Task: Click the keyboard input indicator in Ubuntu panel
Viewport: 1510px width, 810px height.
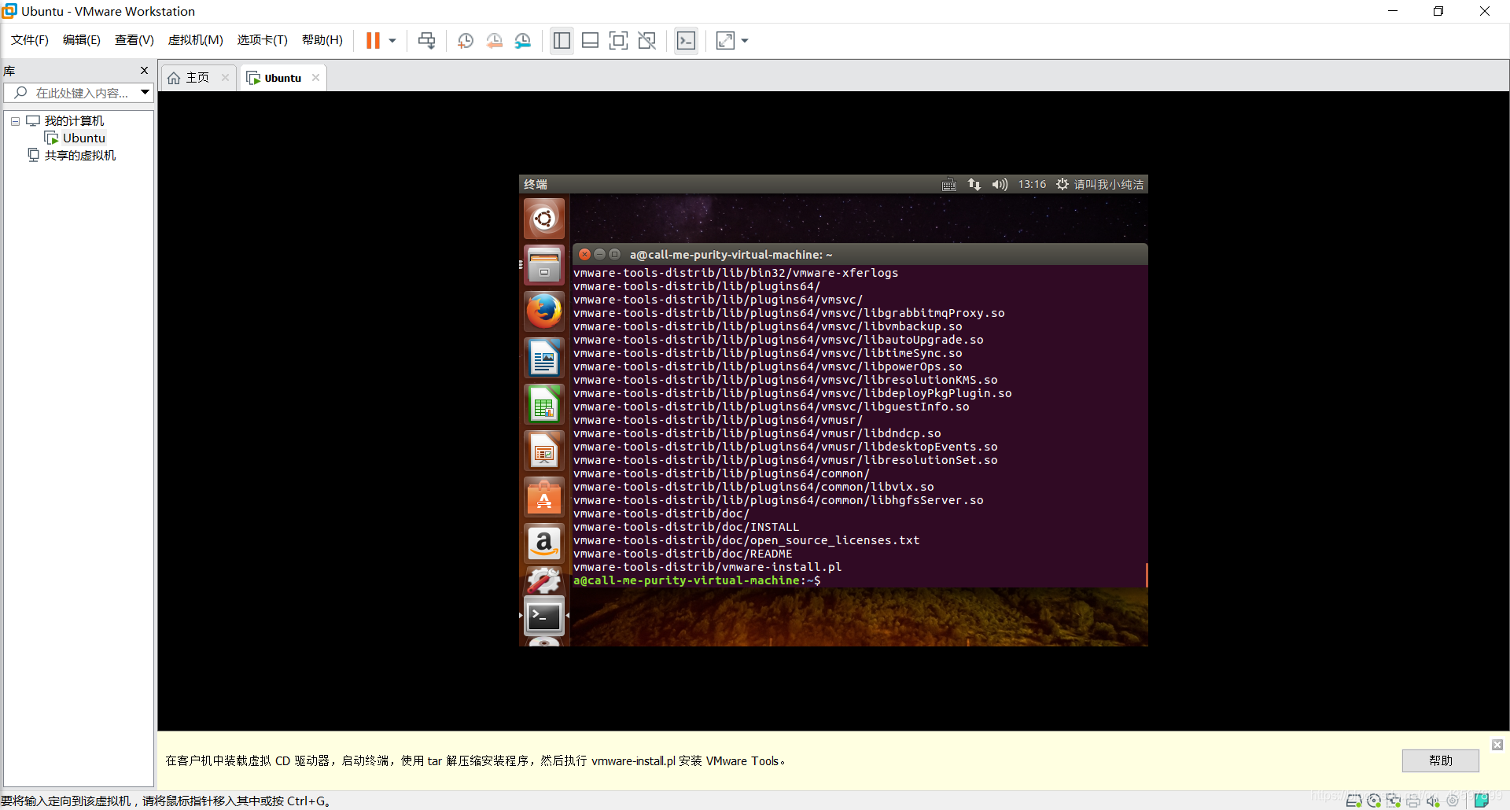Action: point(949,184)
